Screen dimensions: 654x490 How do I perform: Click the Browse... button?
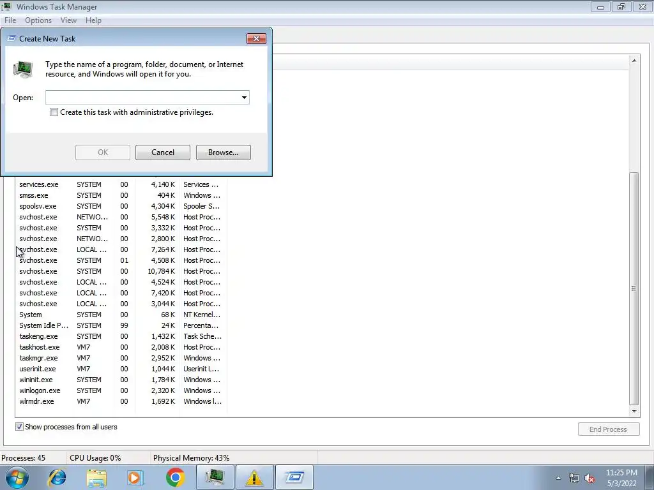click(223, 152)
